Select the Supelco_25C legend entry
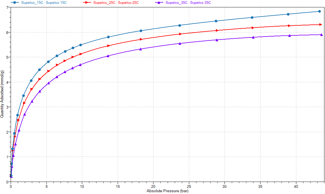Screen dimensions: 325x194 tap(111, 3)
